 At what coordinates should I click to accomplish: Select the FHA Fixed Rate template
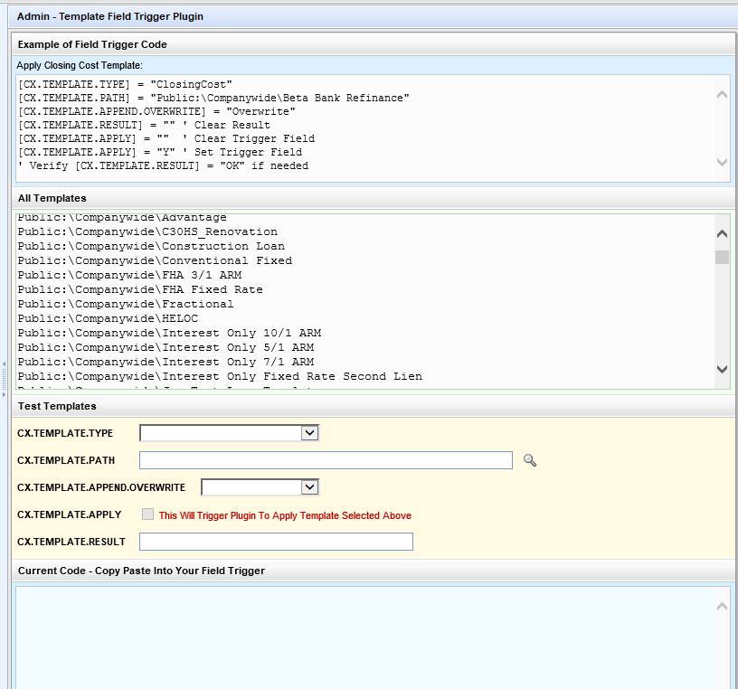(140, 289)
